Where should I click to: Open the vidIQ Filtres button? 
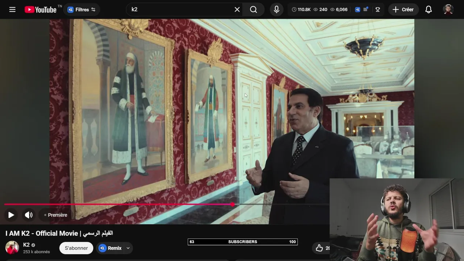pyautogui.click(x=82, y=9)
